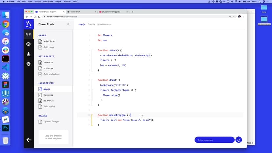Screen dimensions: 272x153
Task: Search files with the magnifier icon
Action: (68, 24)
